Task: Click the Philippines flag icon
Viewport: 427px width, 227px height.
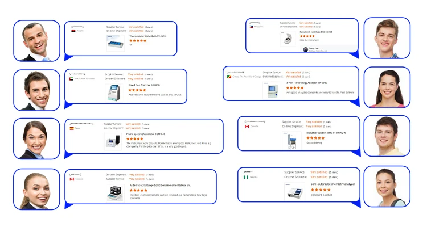Action: click(x=249, y=27)
